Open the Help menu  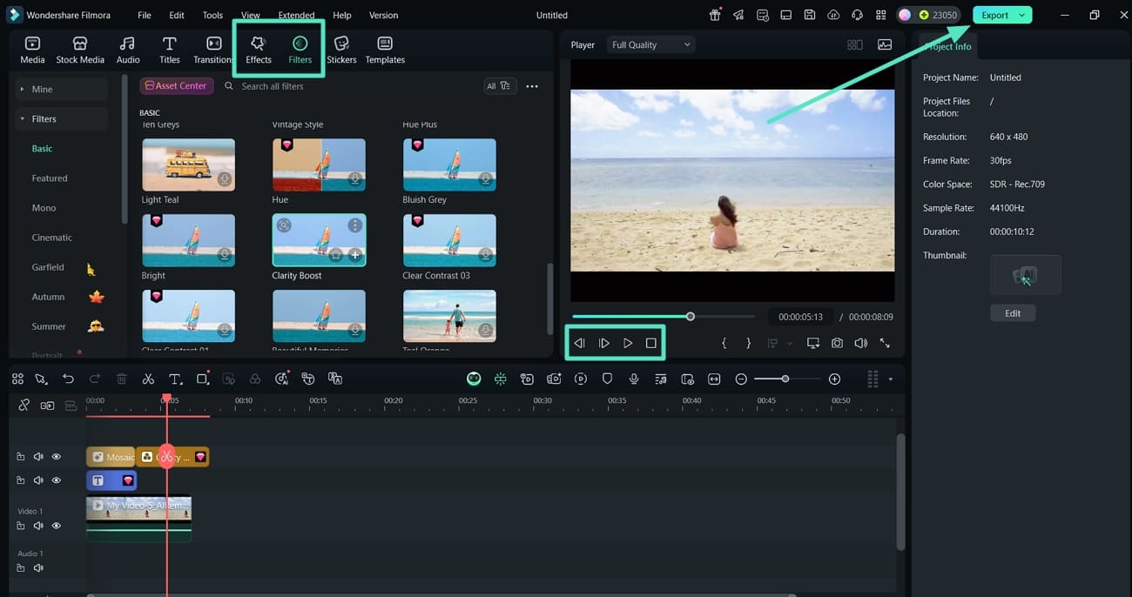342,15
